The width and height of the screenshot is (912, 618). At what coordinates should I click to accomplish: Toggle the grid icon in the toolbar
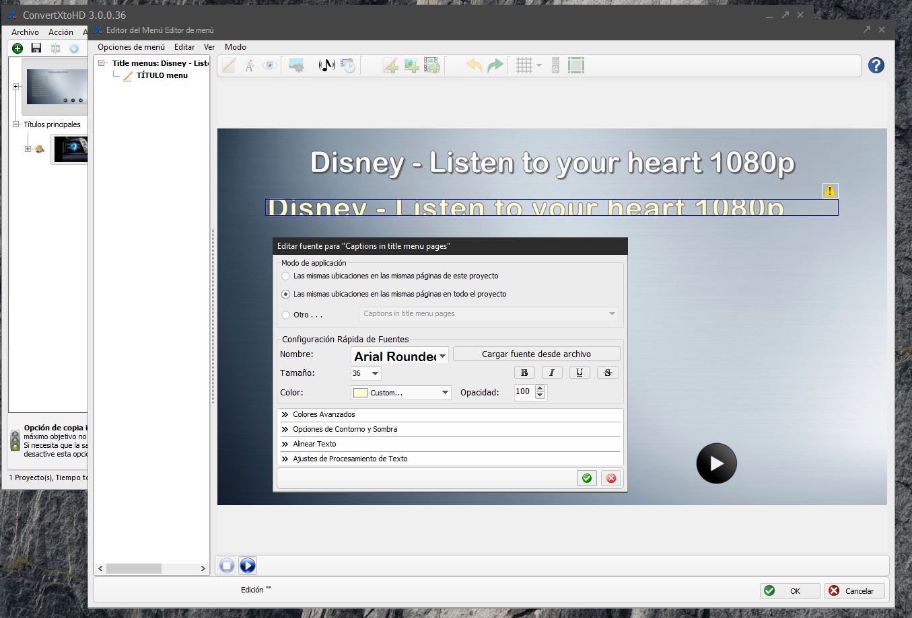point(524,65)
